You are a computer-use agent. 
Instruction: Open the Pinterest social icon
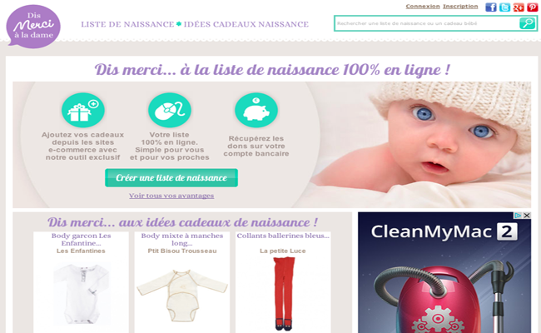tap(532, 7)
